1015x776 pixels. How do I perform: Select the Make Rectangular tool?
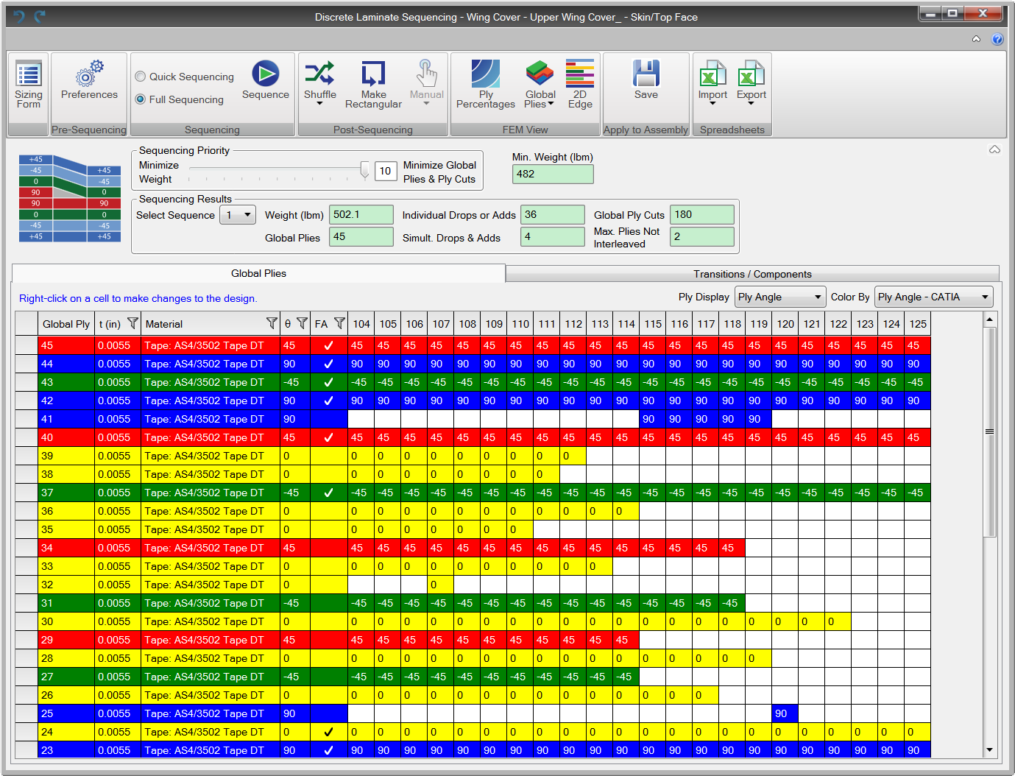click(x=373, y=83)
